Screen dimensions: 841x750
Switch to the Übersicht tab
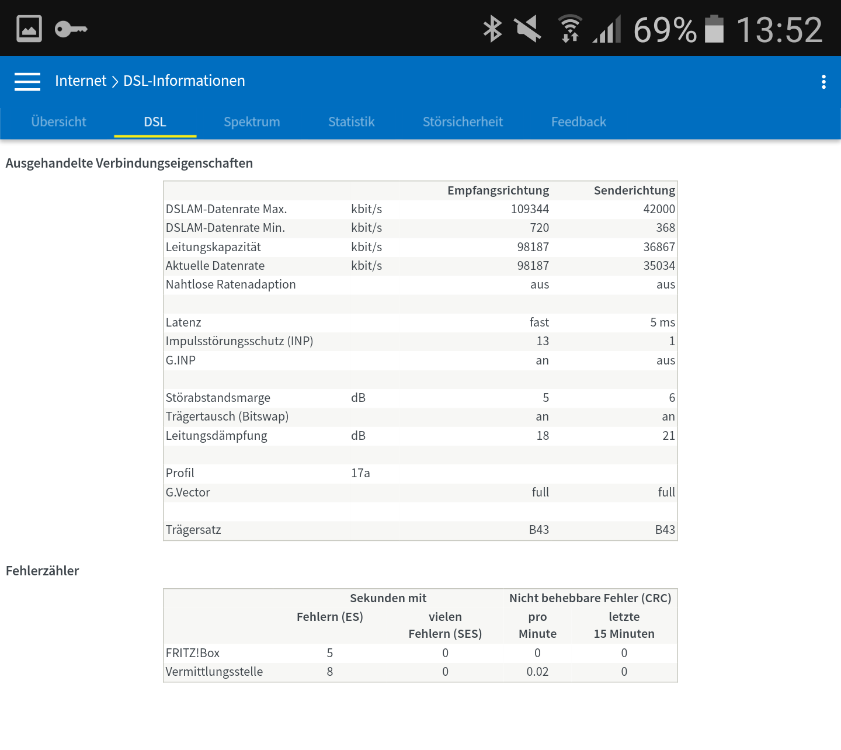[58, 121]
